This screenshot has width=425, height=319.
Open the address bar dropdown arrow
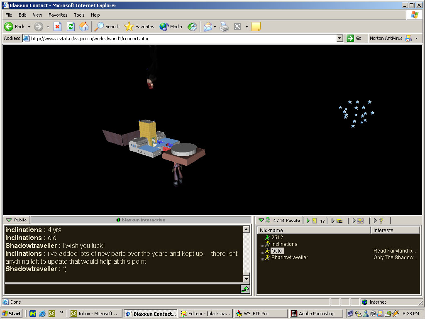coord(340,38)
